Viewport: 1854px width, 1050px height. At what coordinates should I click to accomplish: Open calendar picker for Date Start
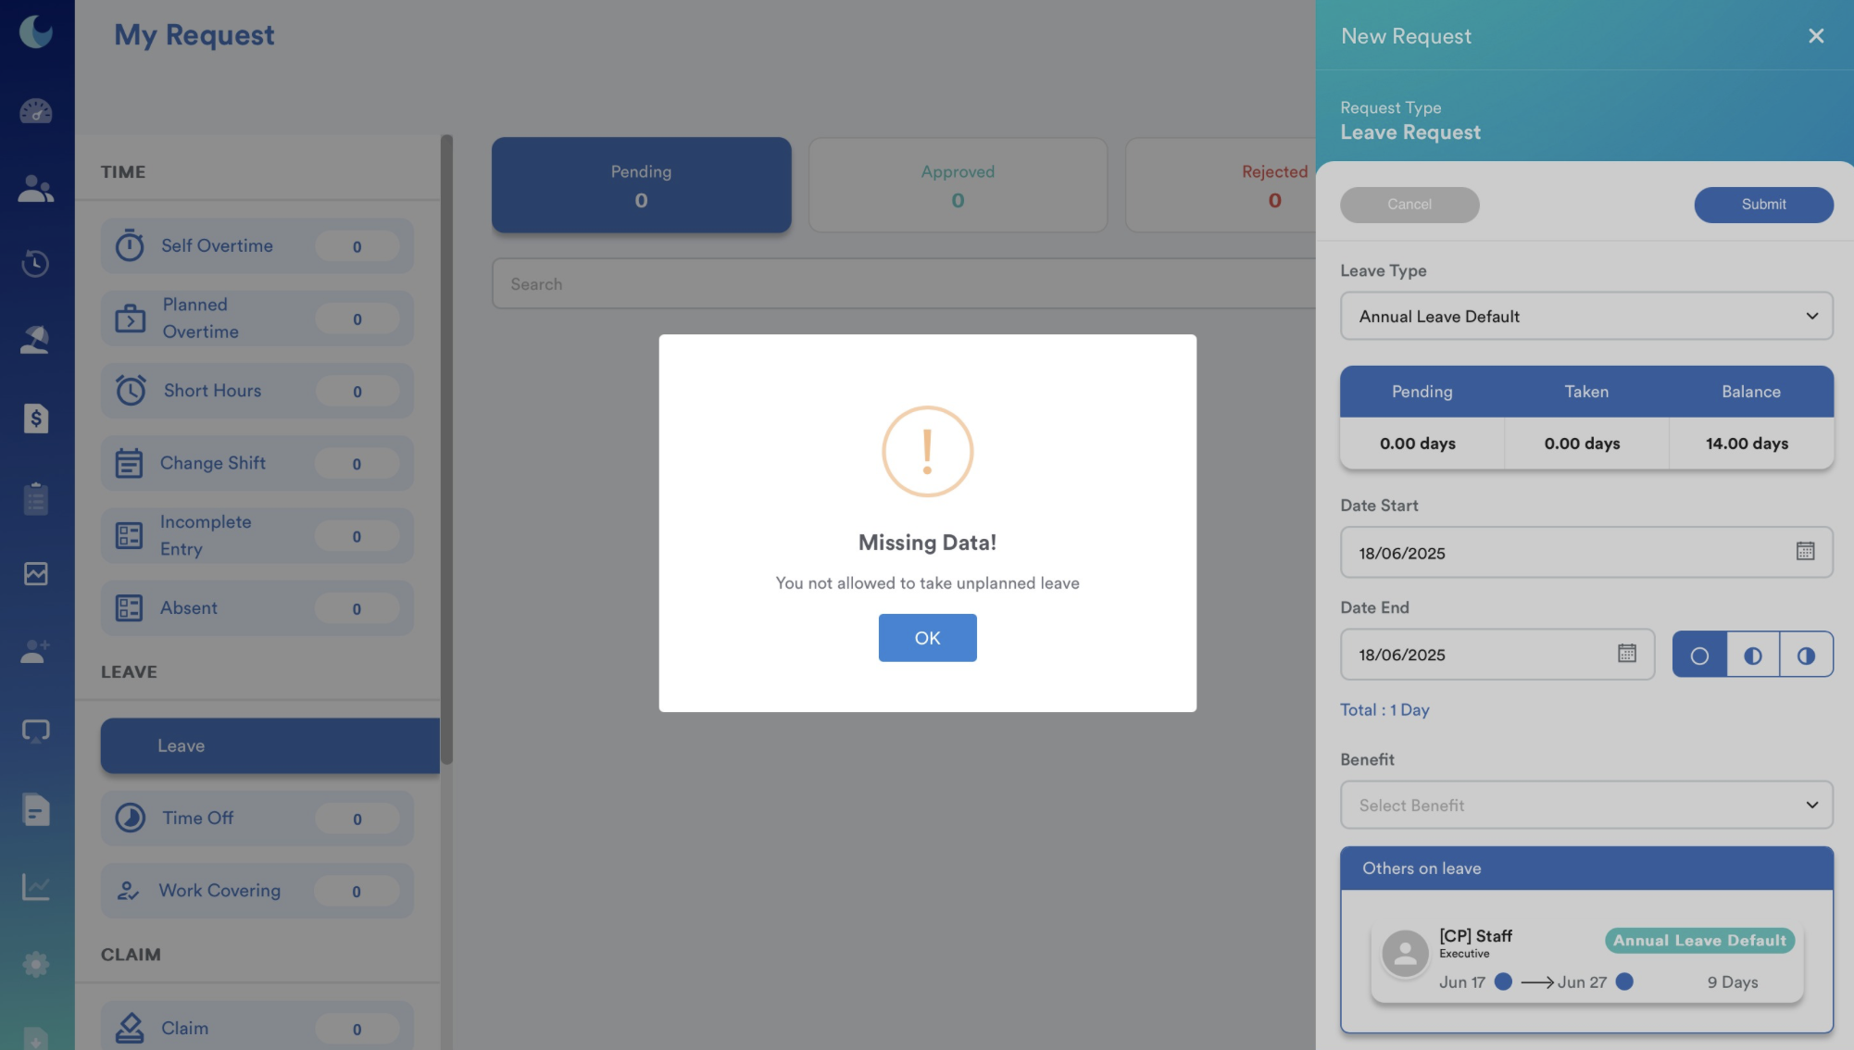(x=1805, y=552)
